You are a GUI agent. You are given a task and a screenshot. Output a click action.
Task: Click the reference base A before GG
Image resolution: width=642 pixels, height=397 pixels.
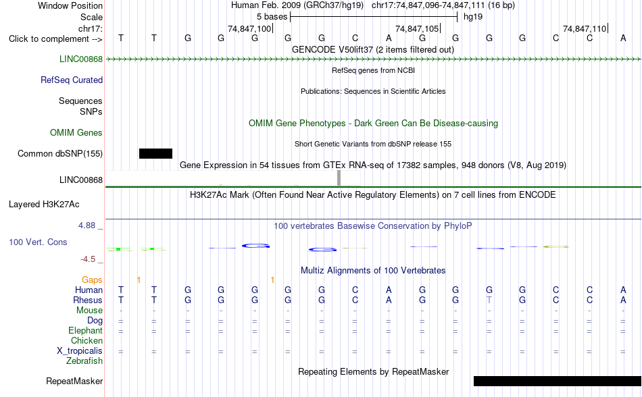389,38
